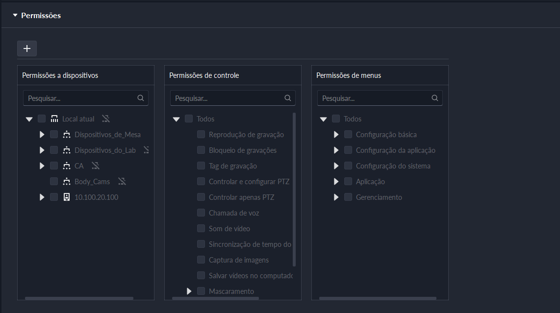Click the 10.100.20.100 device icon

[67, 197]
